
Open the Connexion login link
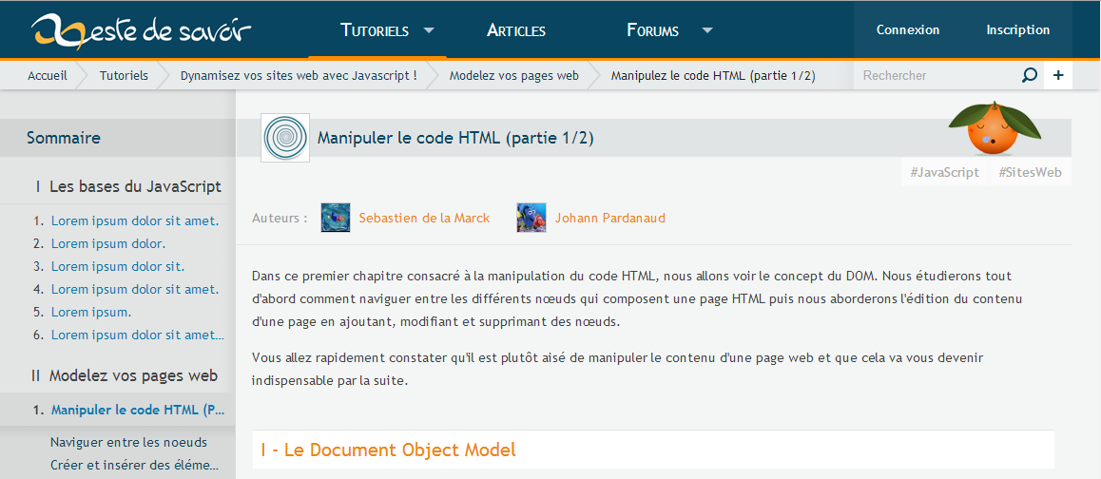(908, 29)
